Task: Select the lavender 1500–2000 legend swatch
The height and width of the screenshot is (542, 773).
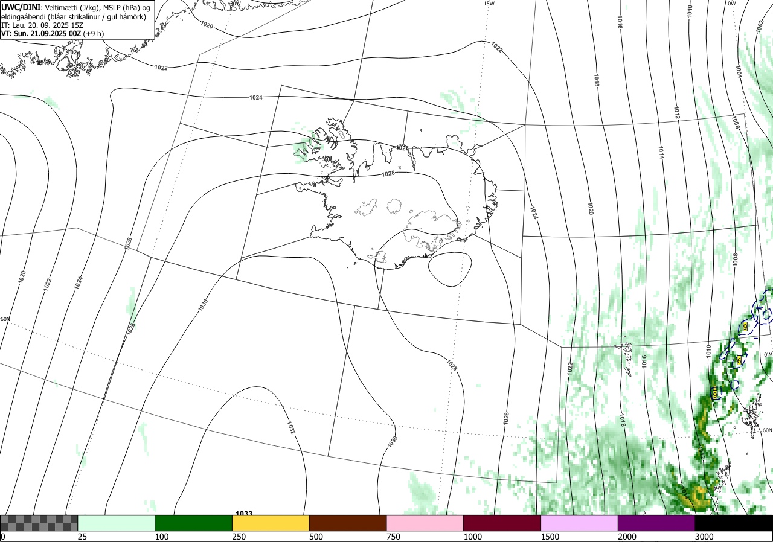Action: [580, 523]
